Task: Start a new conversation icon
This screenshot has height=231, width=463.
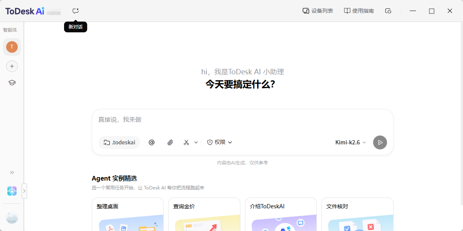Action: [x=76, y=11]
